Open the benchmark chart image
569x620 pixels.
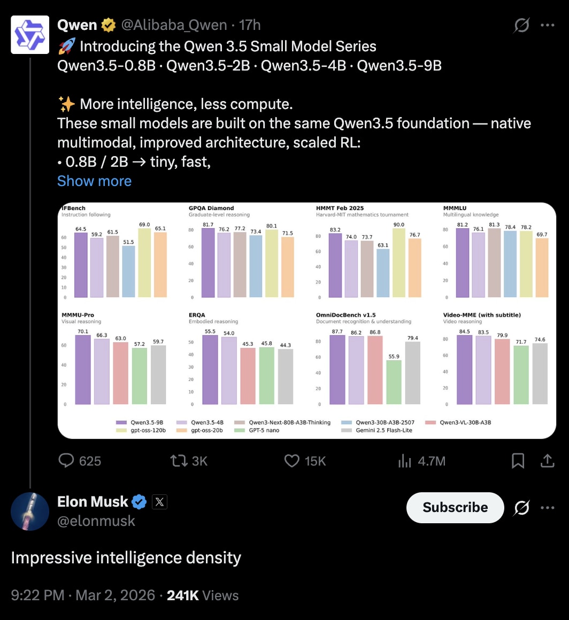[306, 320]
